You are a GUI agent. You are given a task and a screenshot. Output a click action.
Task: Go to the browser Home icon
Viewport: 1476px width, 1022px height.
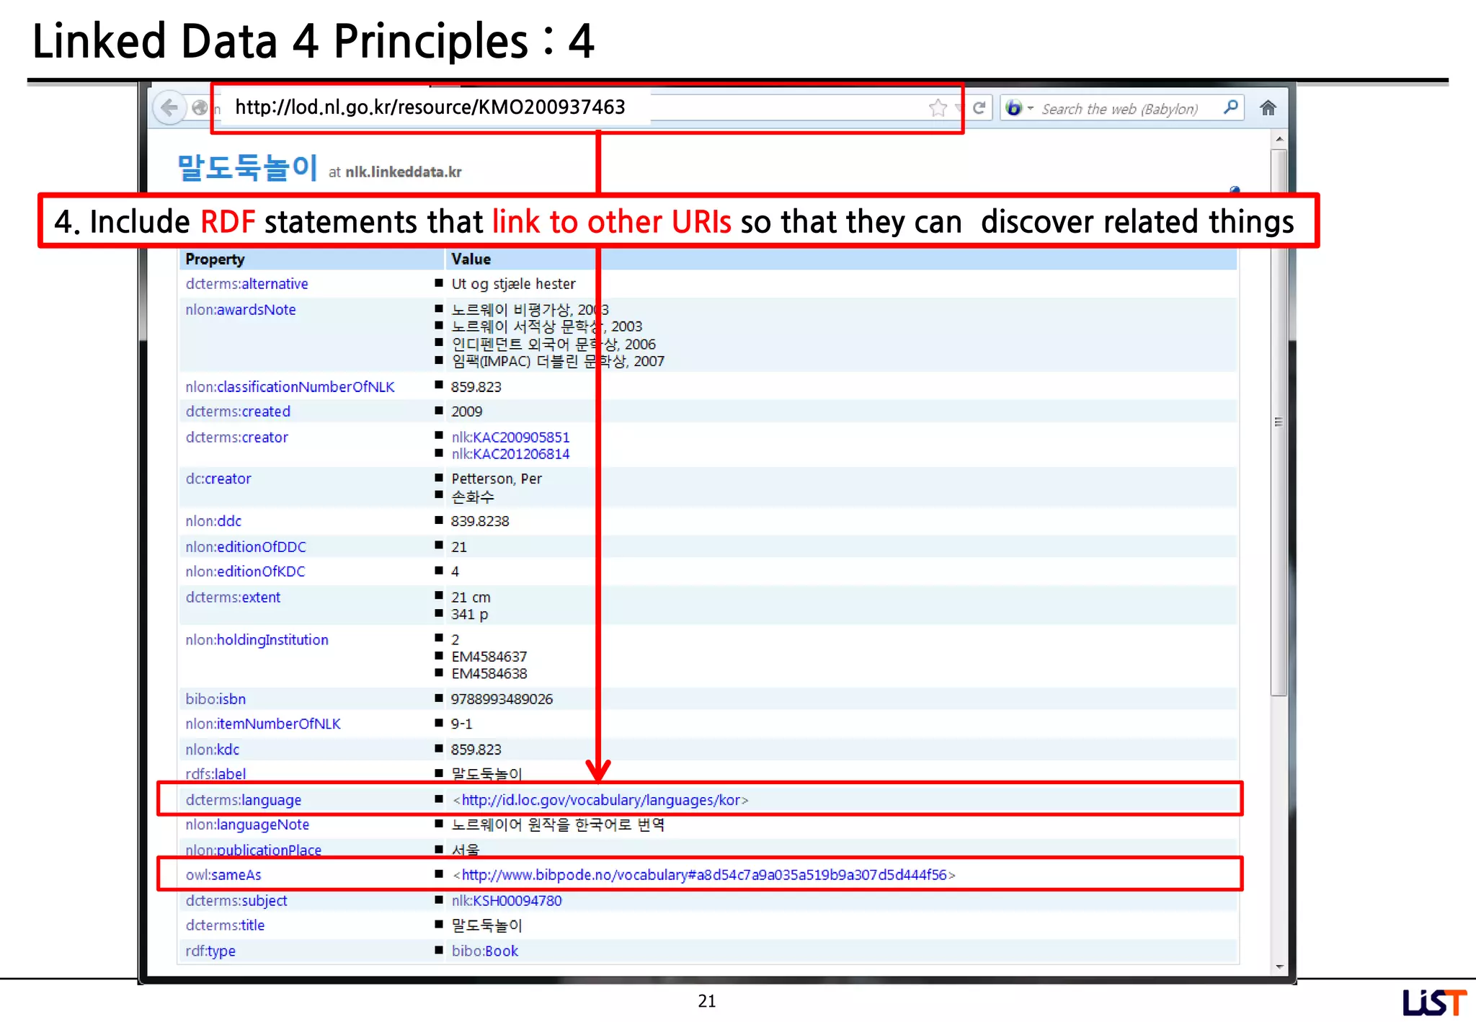point(1268,108)
